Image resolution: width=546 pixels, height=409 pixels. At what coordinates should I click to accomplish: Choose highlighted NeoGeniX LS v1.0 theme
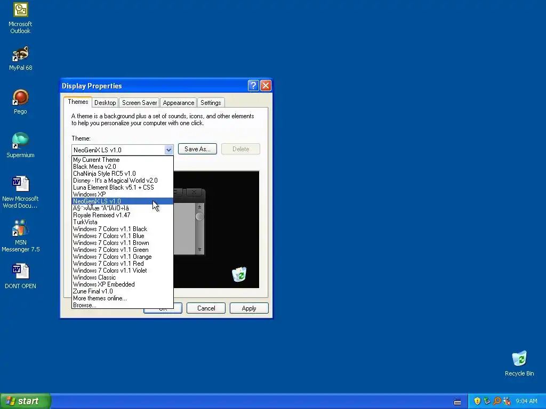click(x=122, y=201)
